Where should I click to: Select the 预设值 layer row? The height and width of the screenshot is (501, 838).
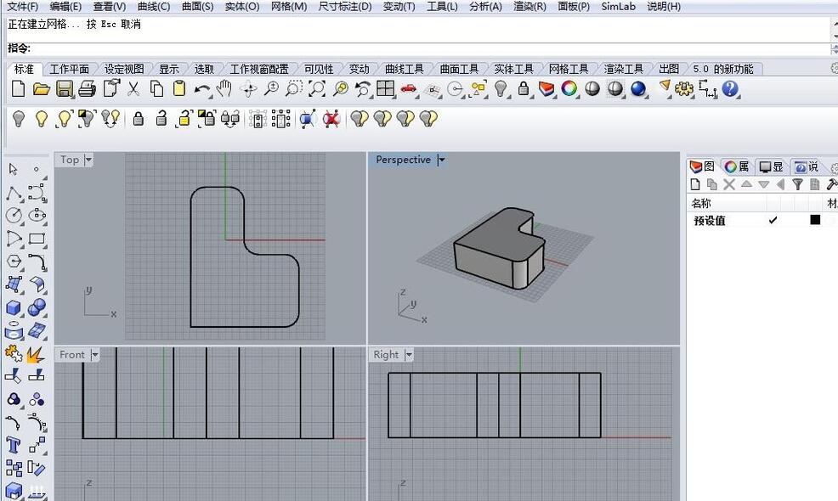(762, 220)
